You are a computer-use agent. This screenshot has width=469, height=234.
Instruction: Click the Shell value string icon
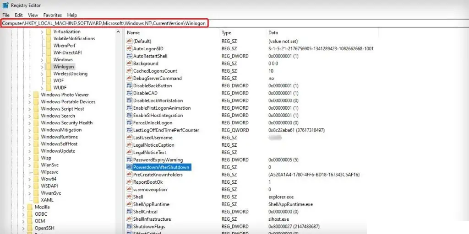click(129, 197)
